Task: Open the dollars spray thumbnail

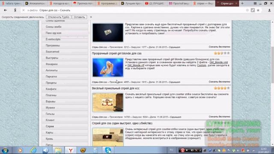Action: coord(108,33)
